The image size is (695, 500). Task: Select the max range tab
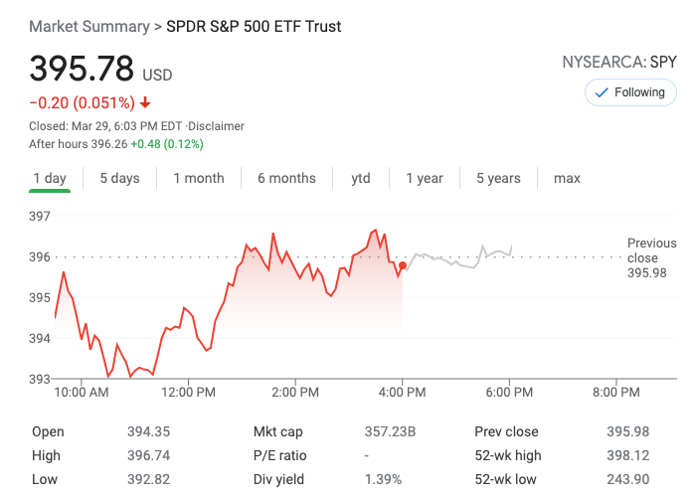pos(567,179)
